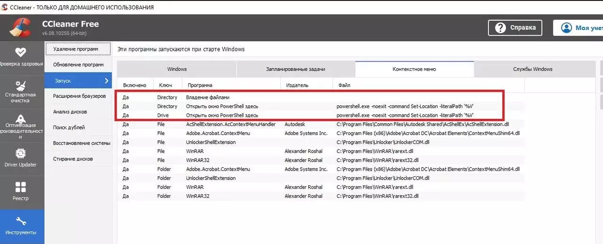Open Driver Updater gear icon
603x244 pixels.
pyautogui.click(x=21, y=154)
